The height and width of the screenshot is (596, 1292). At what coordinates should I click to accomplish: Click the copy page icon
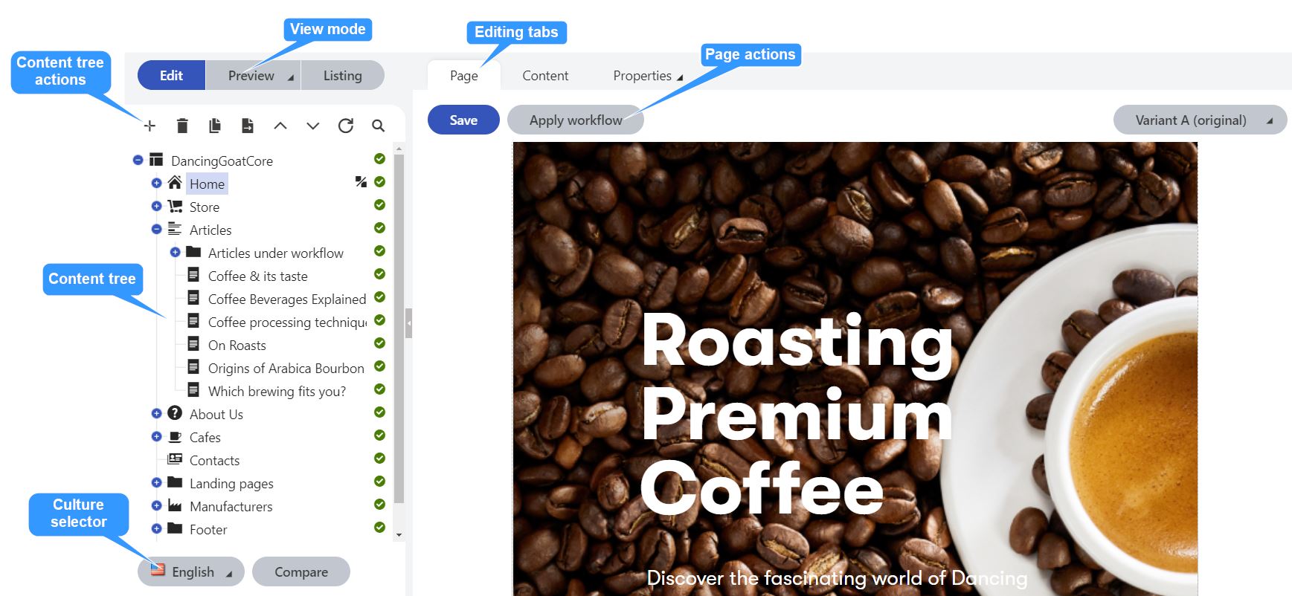click(215, 126)
